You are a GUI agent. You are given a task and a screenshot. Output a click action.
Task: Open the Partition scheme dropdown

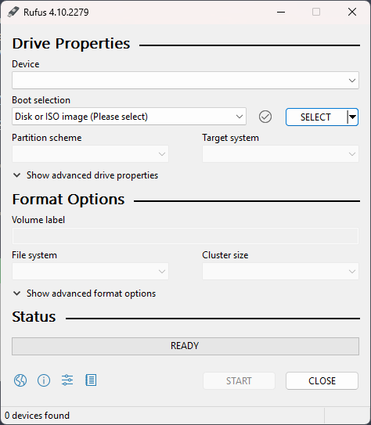[x=90, y=154]
